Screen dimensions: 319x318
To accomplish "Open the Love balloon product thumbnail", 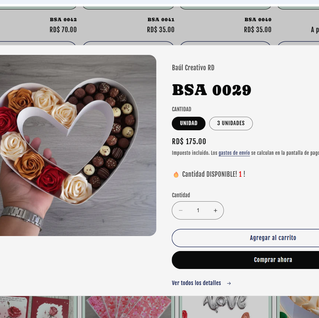I will click(x=225, y=307).
